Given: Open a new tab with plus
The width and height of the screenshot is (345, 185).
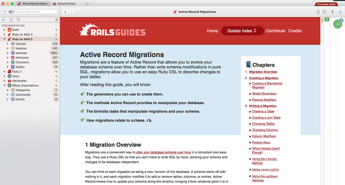Looking at the screenshot, I should pyautogui.click(x=88, y=3).
